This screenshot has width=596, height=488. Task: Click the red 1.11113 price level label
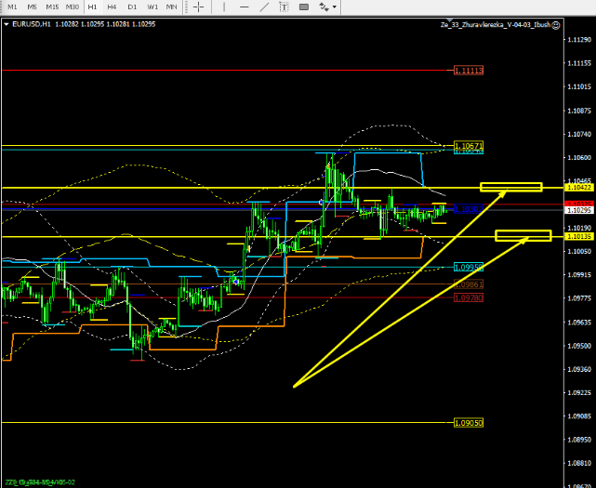[469, 70]
